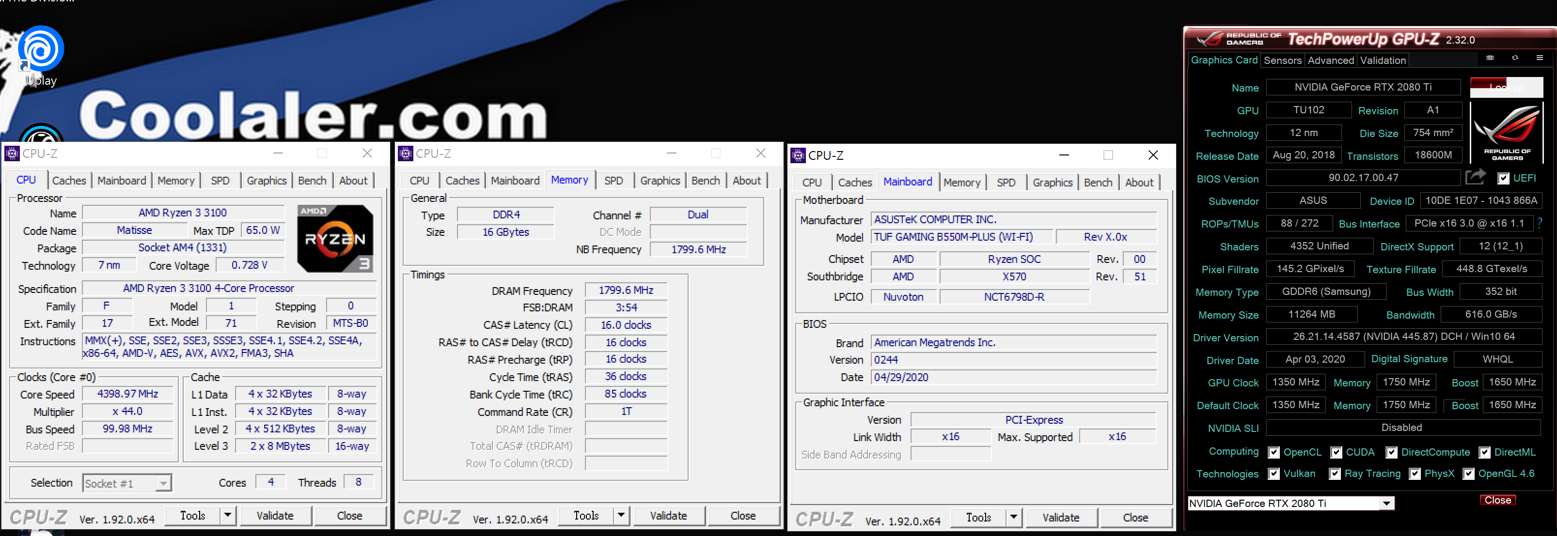Screen dimensions: 1557x536
Task: Open Graphics tab in Memory CPU-Z window
Action: (660, 181)
